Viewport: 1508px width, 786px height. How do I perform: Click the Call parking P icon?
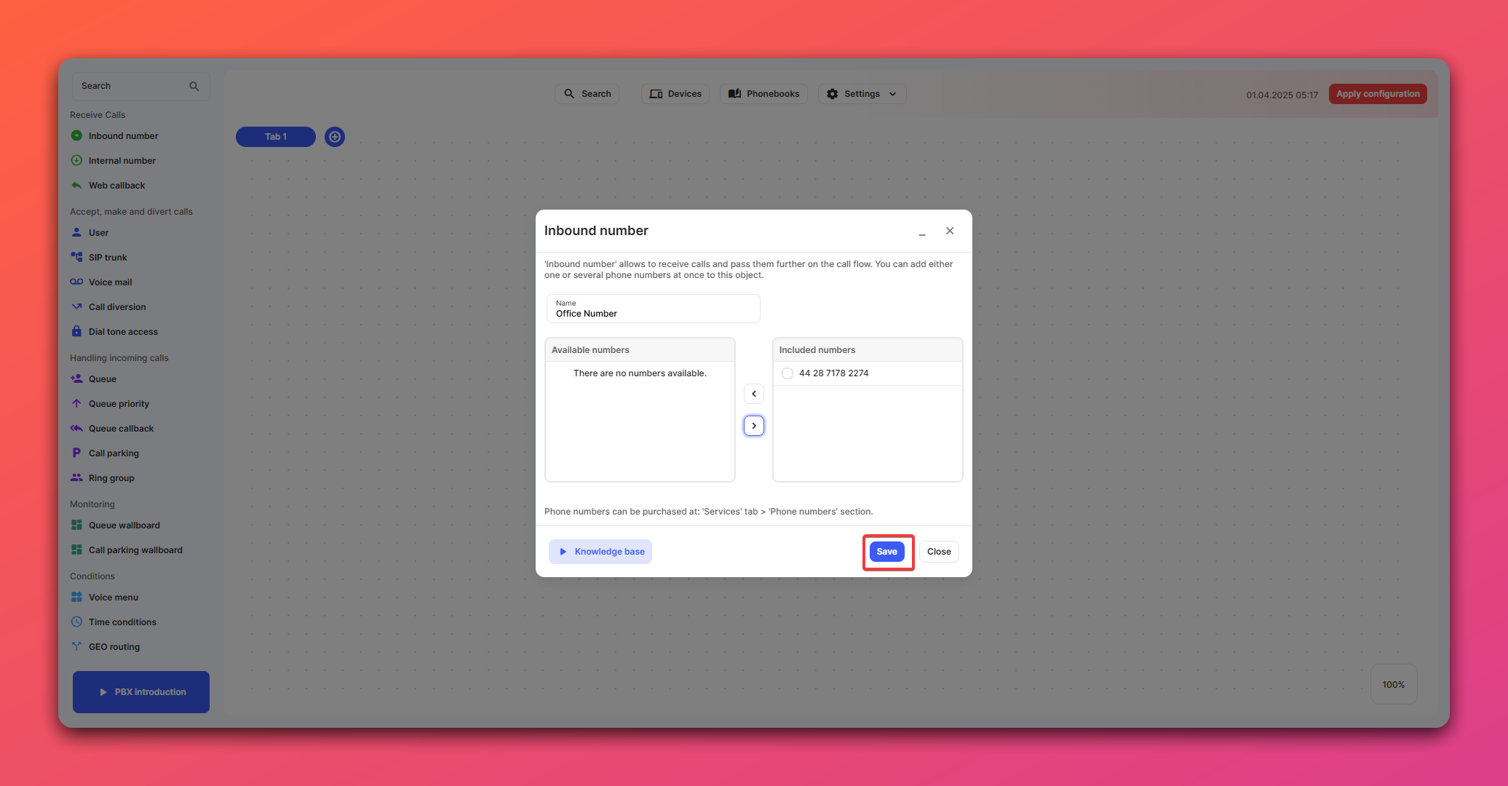pyautogui.click(x=76, y=453)
